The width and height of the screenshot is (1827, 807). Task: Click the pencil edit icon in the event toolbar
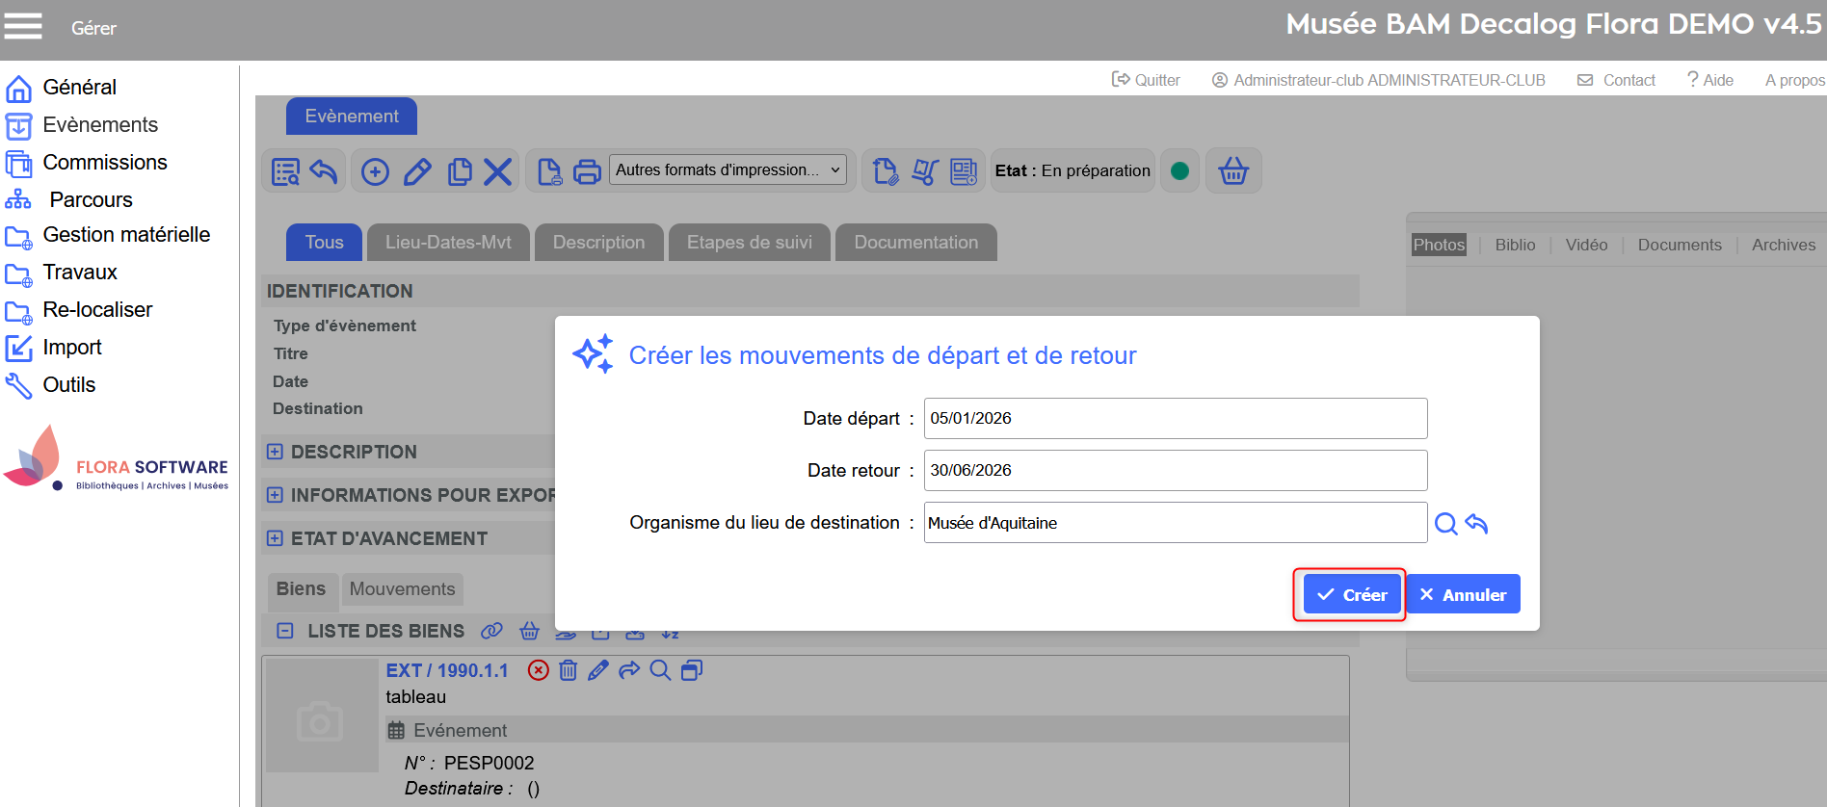pos(417,171)
